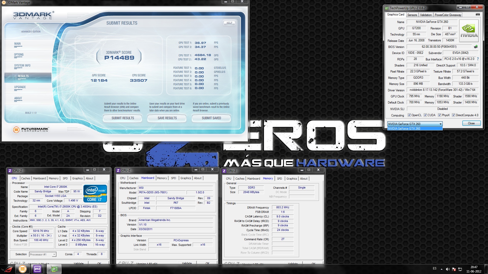Click the taskbar clock showing 20:47
Screen dimensions: 488x274
(x=474, y=269)
